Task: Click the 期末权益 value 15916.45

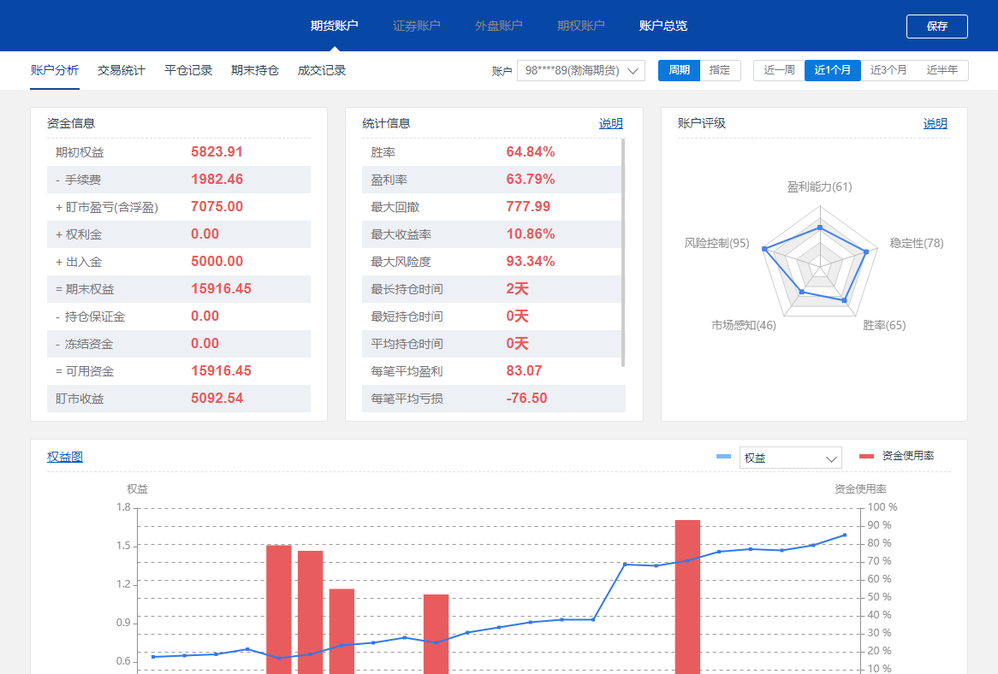Action: pos(221,289)
